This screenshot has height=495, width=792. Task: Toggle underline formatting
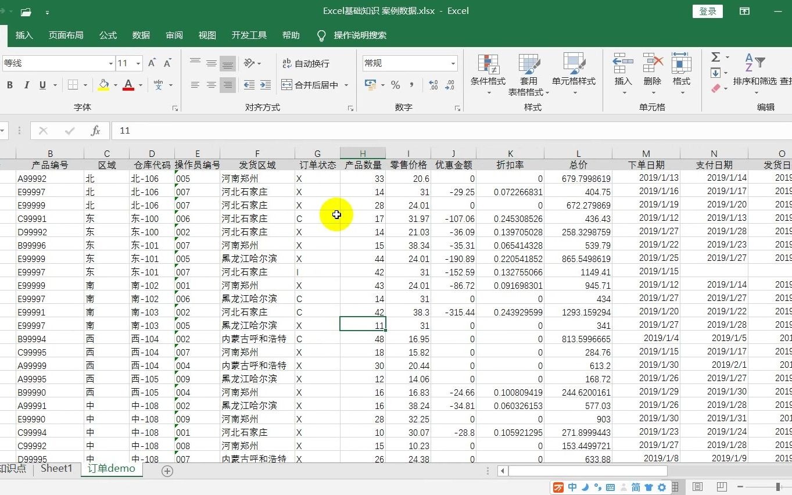(x=42, y=85)
